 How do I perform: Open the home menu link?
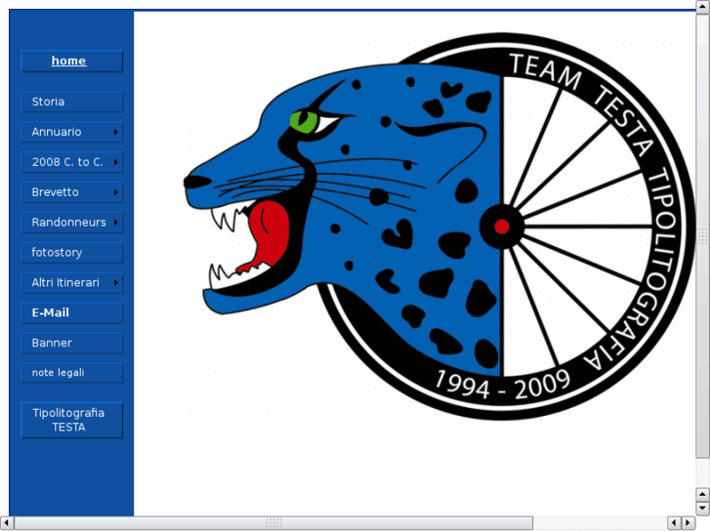point(71,61)
